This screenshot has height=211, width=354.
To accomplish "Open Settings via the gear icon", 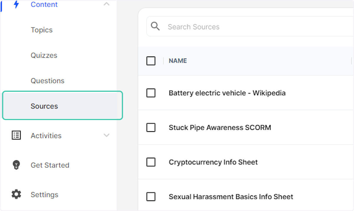I will (16, 194).
